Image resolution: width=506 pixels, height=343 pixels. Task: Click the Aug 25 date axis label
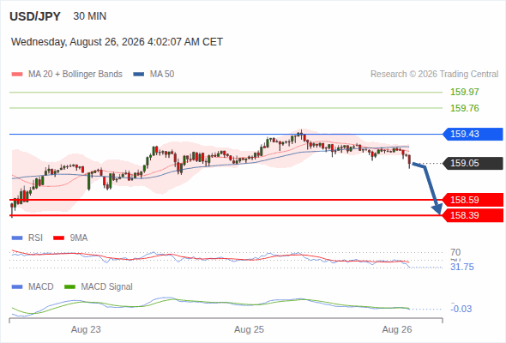pos(249,330)
